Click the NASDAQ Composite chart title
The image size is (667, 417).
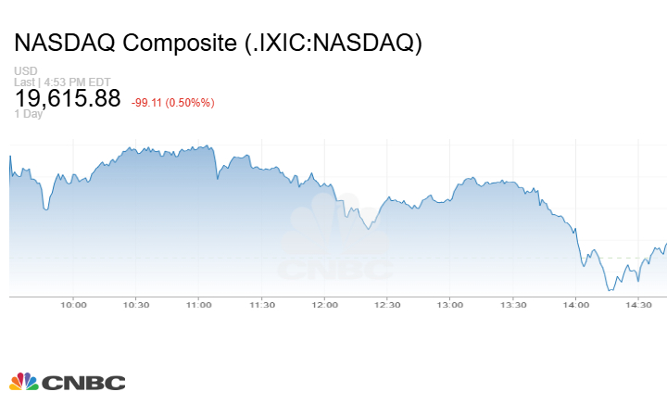pos(218,44)
